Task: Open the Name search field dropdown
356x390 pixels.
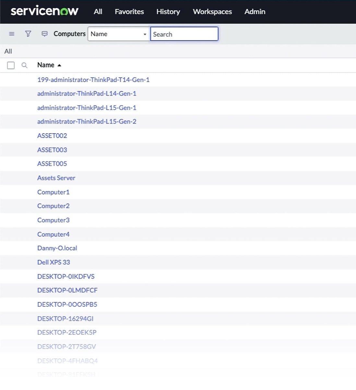Action: [145, 34]
